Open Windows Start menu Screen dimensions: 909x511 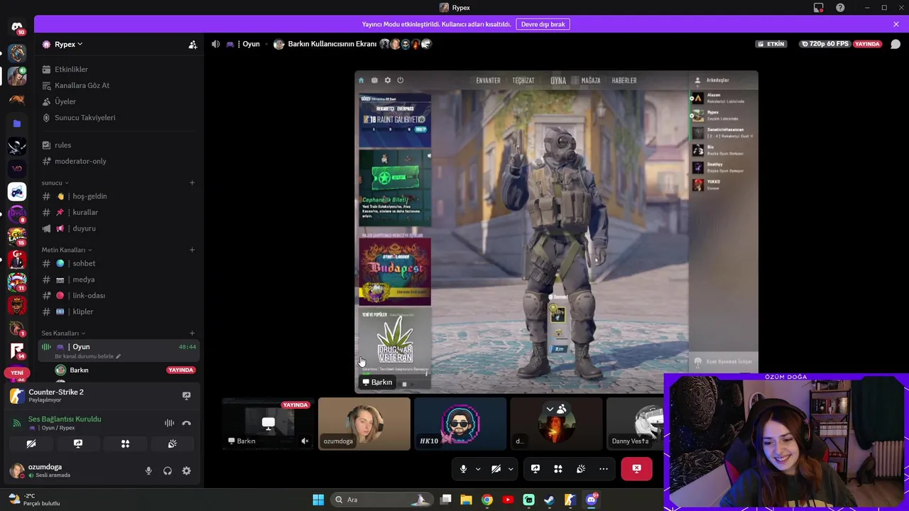tap(318, 500)
